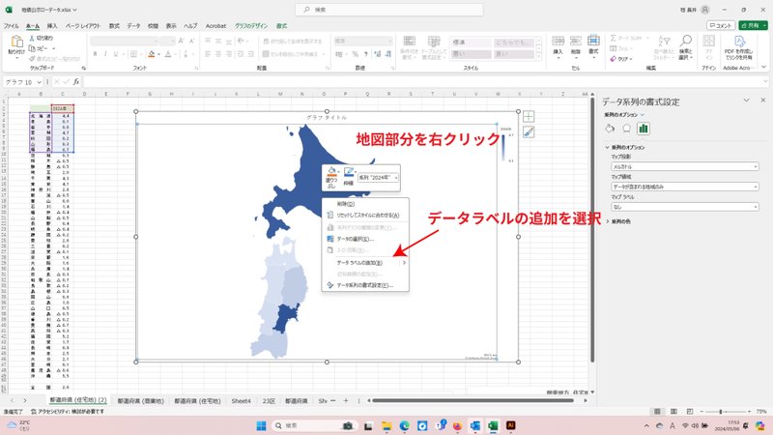
Task: Close the Format Data Series pane
Action: 763,101
